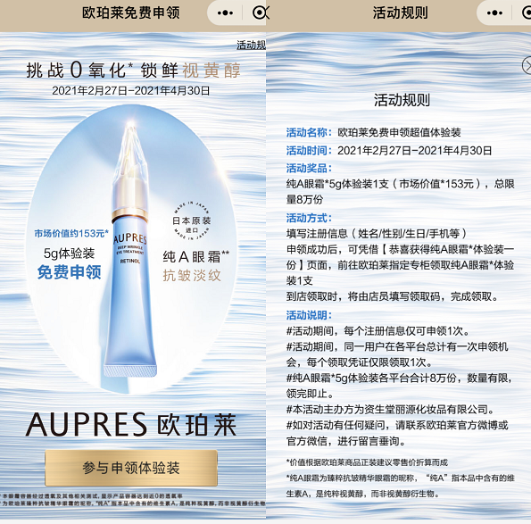Open the three-dots menu on the left screen

[x=225, y=13]
